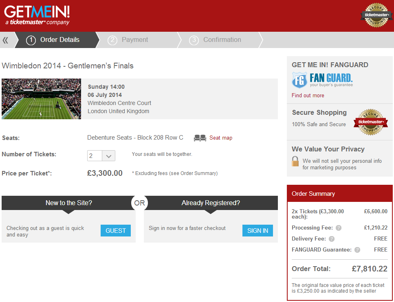This screenshot has height=302, width=394.
Task: Click the Secure Shopping sidebar badge
Action: 371,122
